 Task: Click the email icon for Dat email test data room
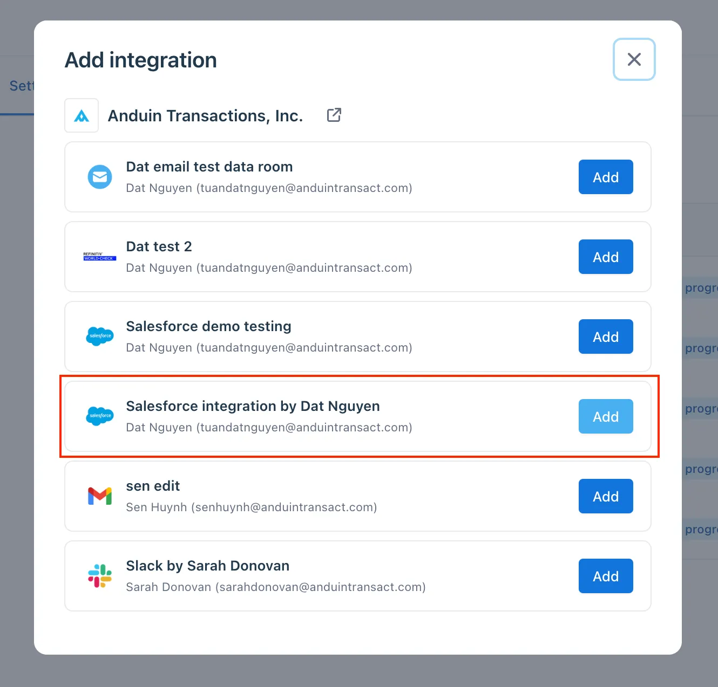click(x=100, y=177)
